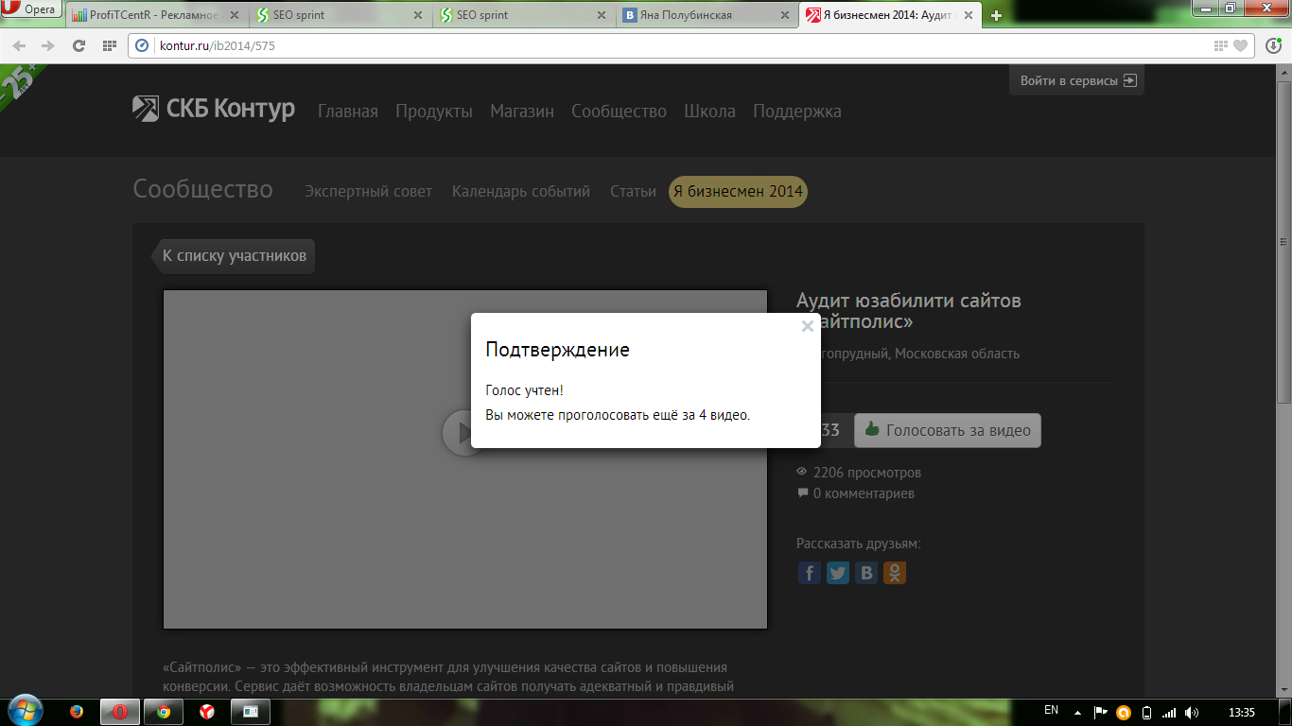This screenshot has width=1292, height=726.
Task: Go forward to the next page
Action: (x=48, y=45)
